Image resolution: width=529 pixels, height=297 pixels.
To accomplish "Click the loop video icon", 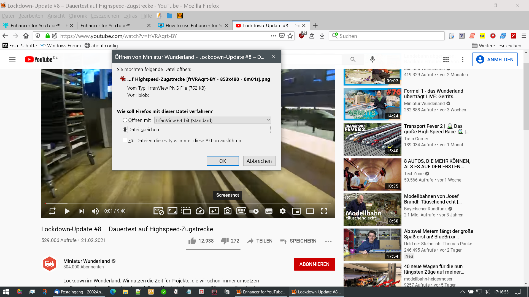I will tap(52, 211).
